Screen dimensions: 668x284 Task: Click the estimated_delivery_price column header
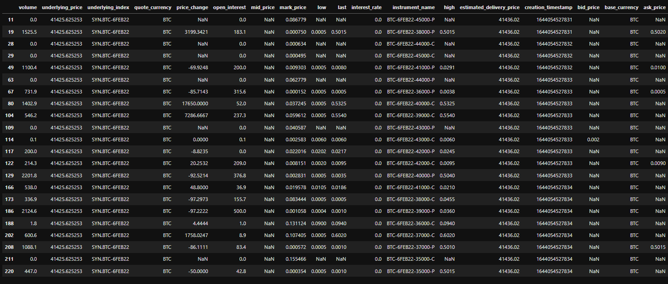490,7
